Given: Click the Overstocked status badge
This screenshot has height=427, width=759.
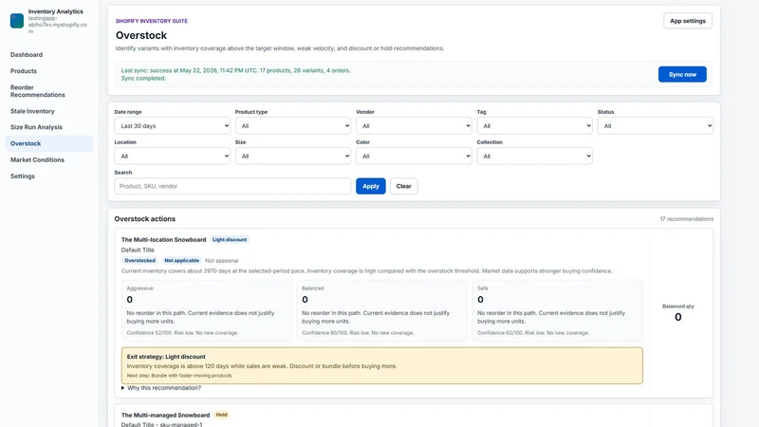Looking at the screenshot, I should point(139,260).
